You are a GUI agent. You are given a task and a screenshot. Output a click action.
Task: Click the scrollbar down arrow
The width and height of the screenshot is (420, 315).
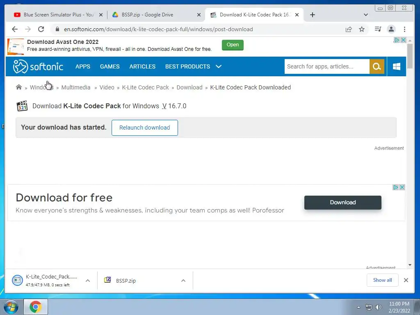point(410,265)
